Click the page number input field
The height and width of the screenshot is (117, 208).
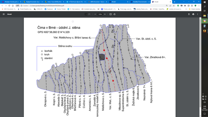[86, 14]
